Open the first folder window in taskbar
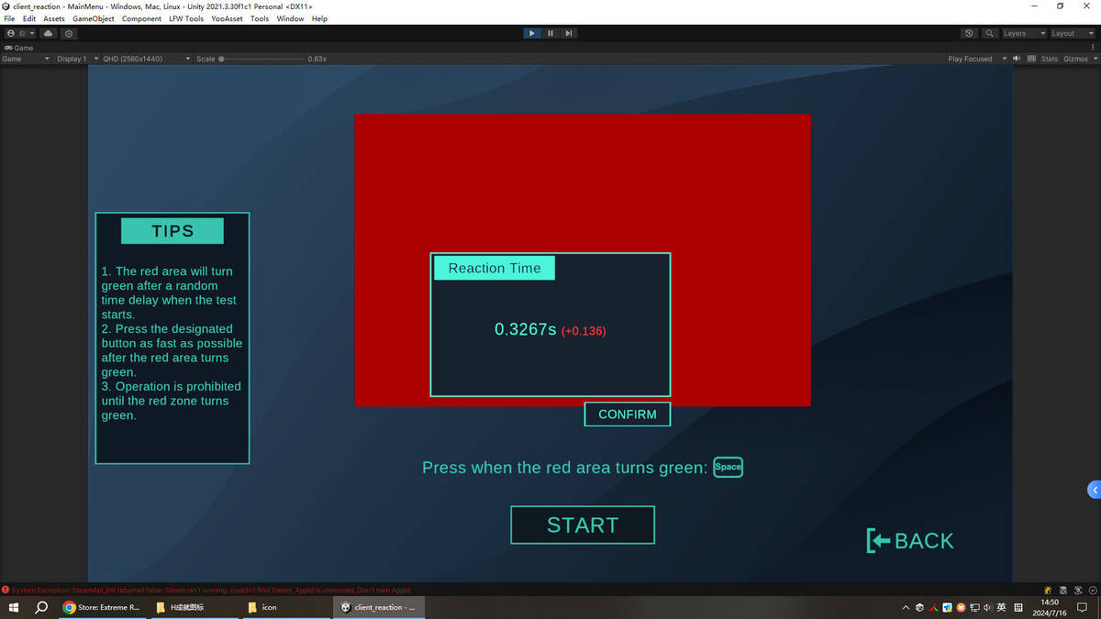This screenshot has height=619, width=1101. (x=194, y=607)
